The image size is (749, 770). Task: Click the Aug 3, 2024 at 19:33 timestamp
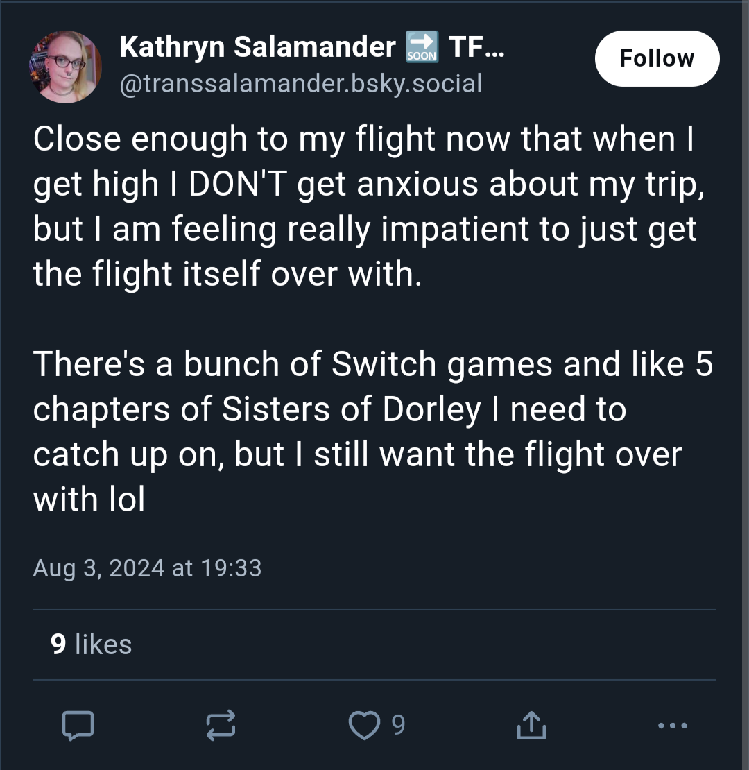tap(147, 568)
